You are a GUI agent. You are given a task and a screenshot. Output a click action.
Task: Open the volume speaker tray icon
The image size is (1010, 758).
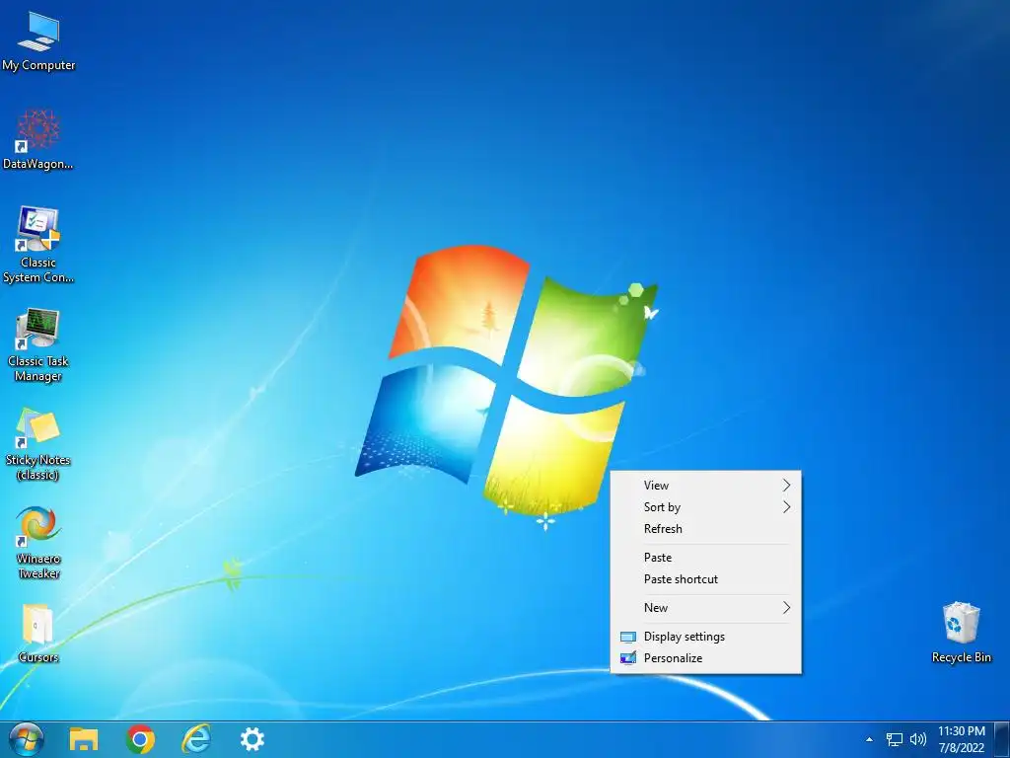coord(918,739)
